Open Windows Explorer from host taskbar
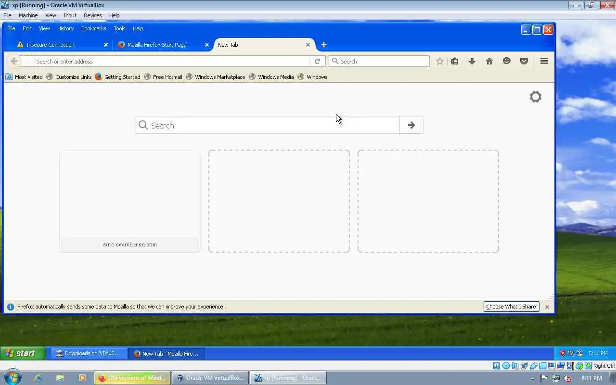Viewport: 616px width, 385px height. 60,378
